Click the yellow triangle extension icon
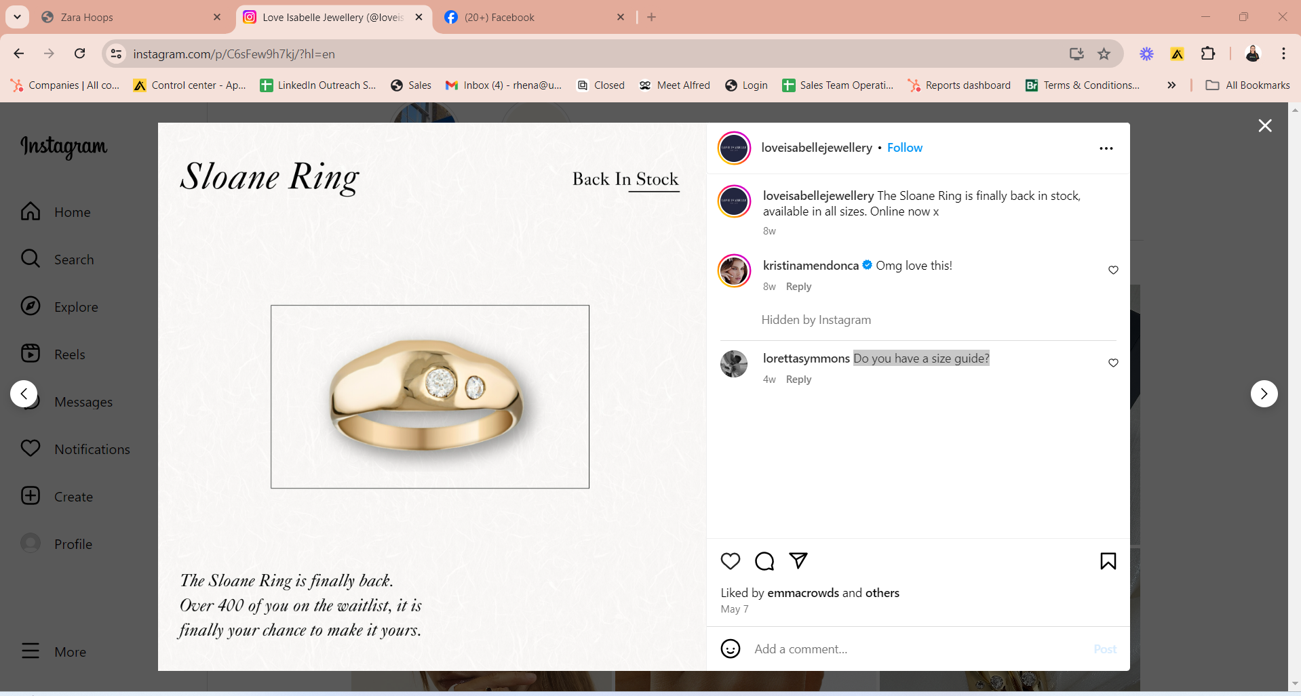This screenshot has height=696, width=1301. click(1177, 54)
